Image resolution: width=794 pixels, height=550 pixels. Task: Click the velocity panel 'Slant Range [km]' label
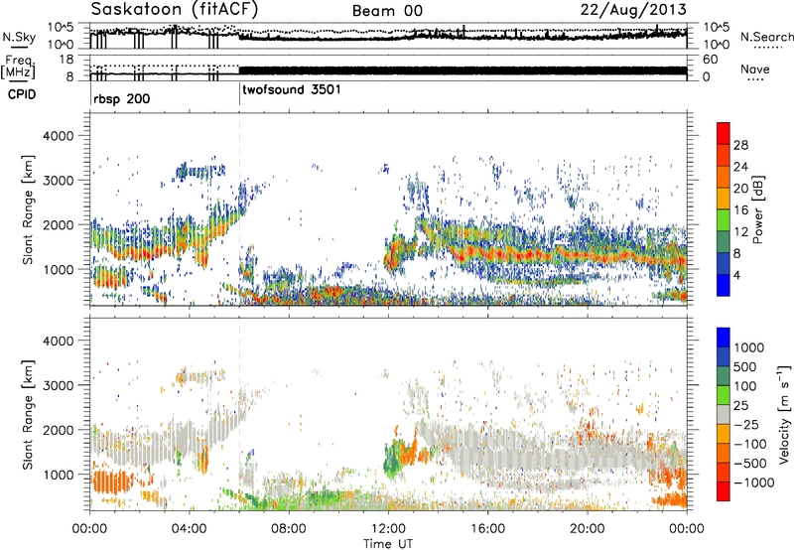[28, 414]
